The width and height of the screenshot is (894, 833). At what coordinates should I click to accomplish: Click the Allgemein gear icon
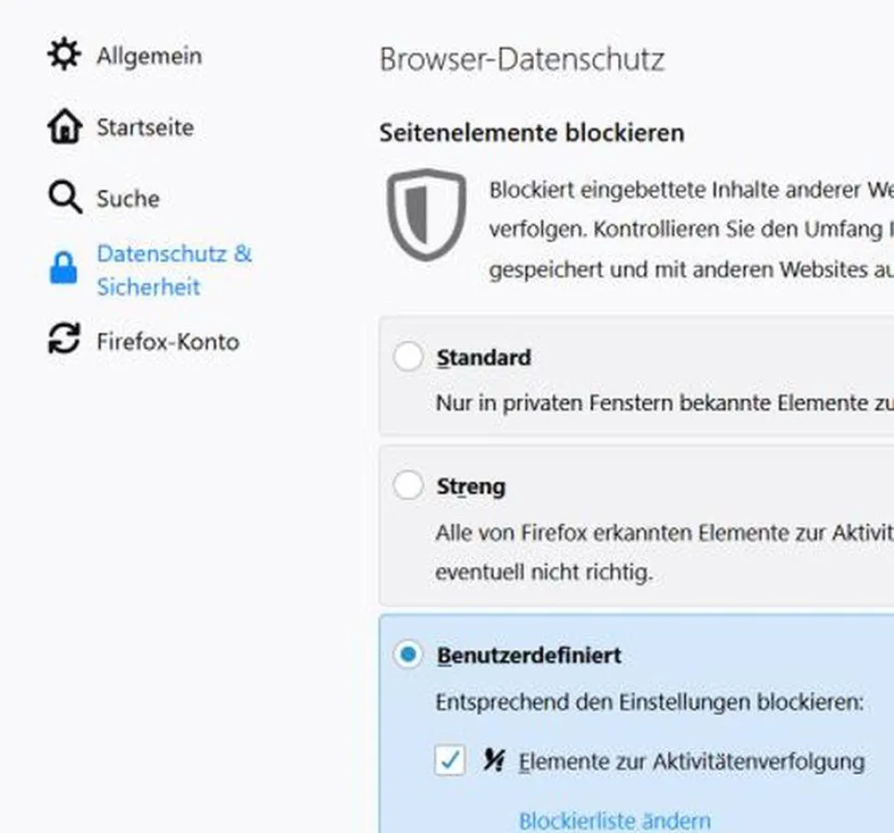[x=62, y=56]
